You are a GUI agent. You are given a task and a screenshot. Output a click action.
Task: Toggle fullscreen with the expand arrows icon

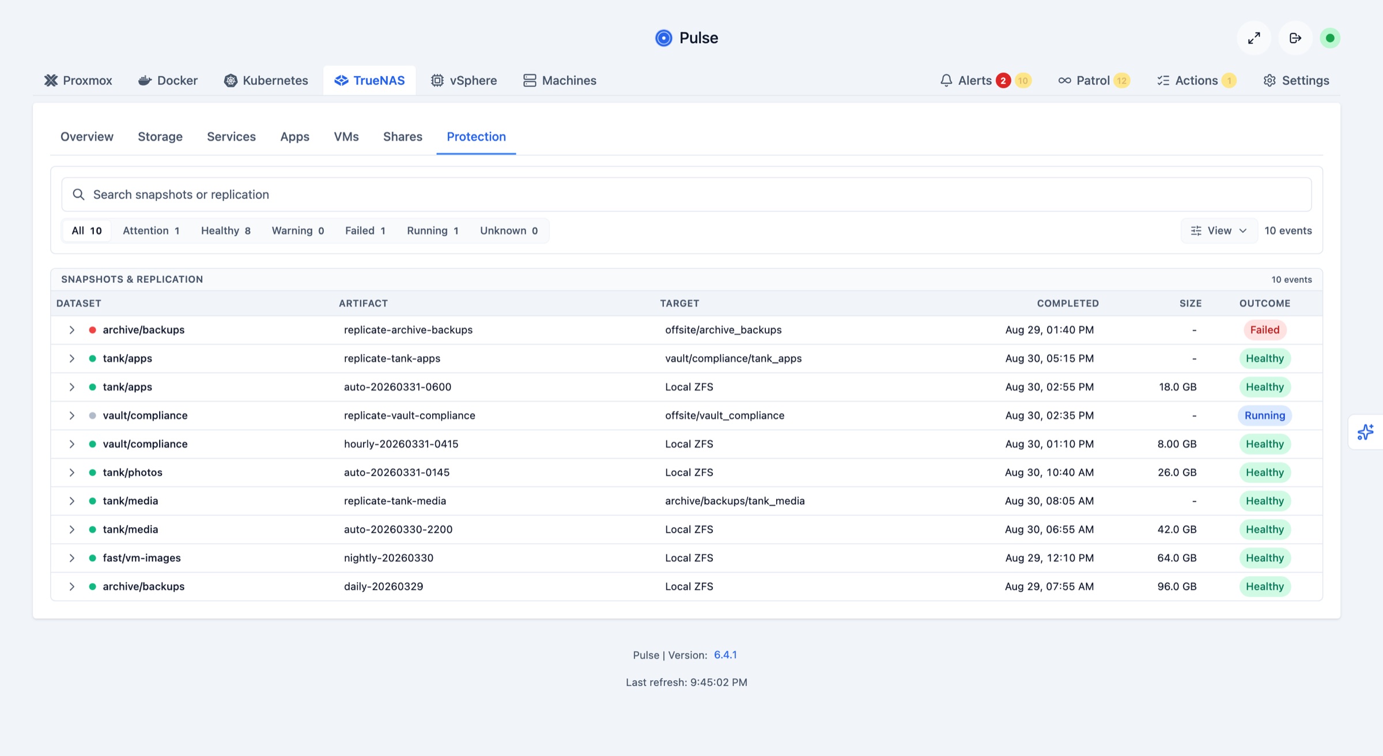(1254, 38)
